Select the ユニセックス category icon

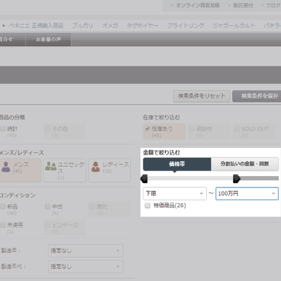51,166
